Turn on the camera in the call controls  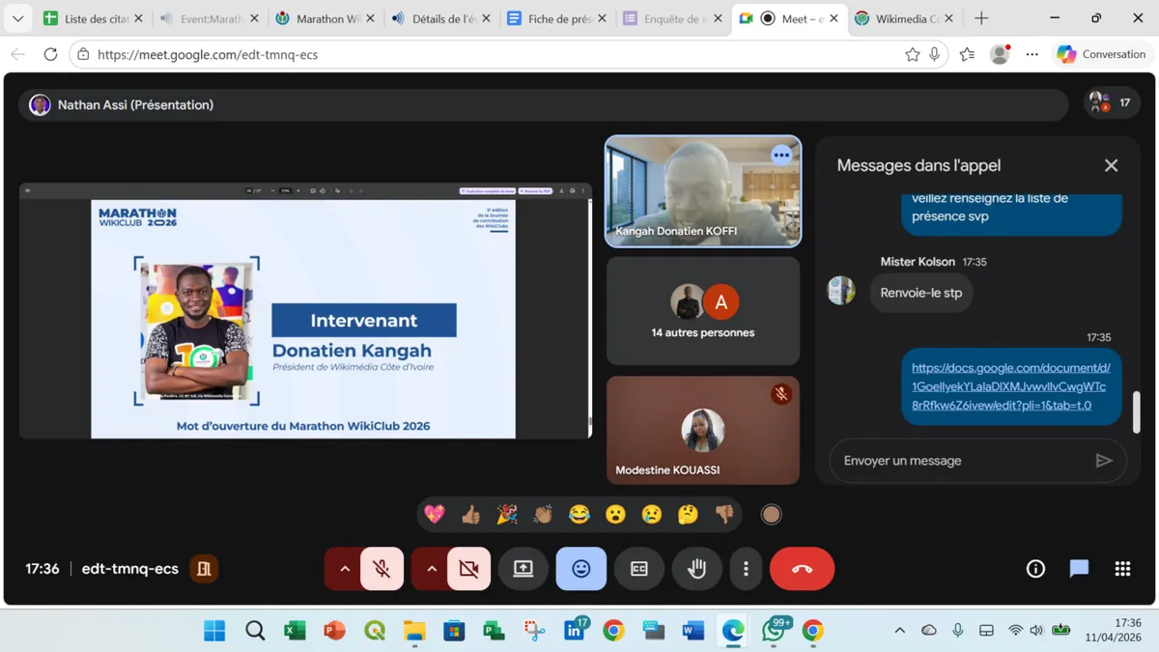(469, 569)
